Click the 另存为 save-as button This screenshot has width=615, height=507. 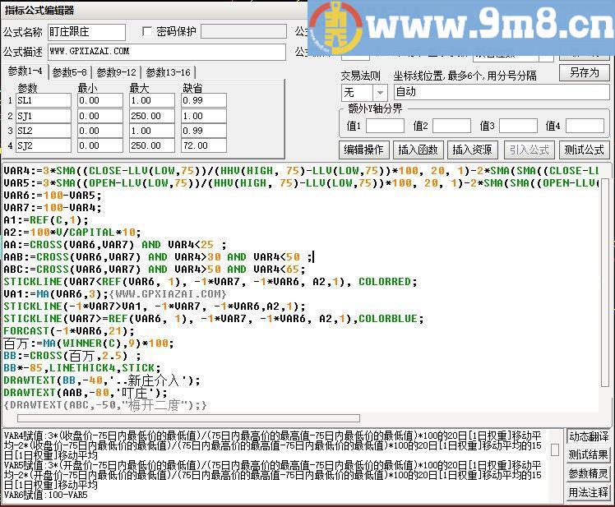(584, 72)
